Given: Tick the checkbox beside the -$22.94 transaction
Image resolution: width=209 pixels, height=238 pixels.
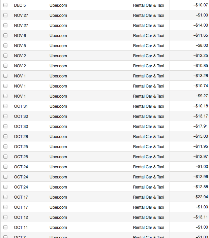Looking at the screenshot, I should pos(5,197).
